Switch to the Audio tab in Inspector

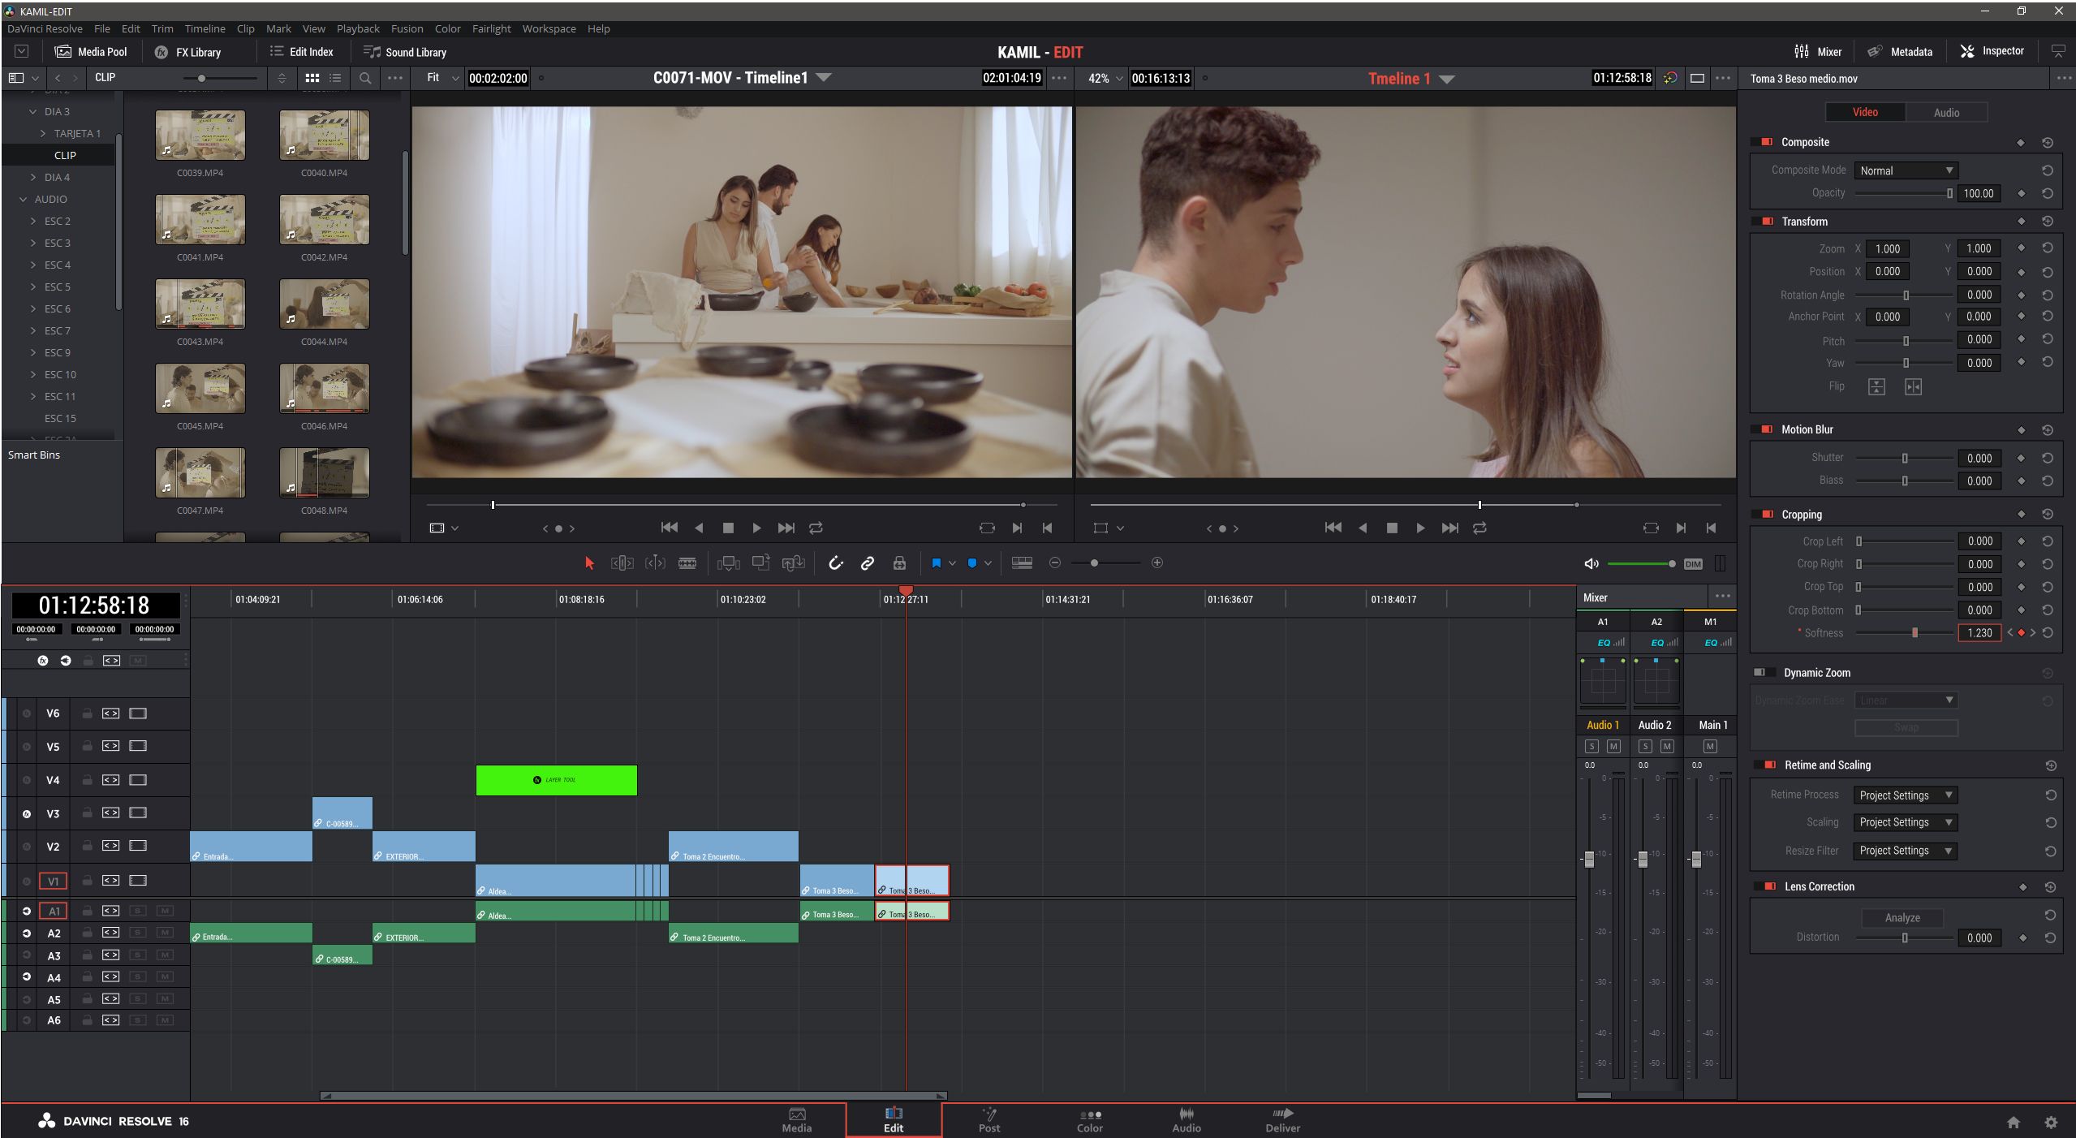point(1946,113)
